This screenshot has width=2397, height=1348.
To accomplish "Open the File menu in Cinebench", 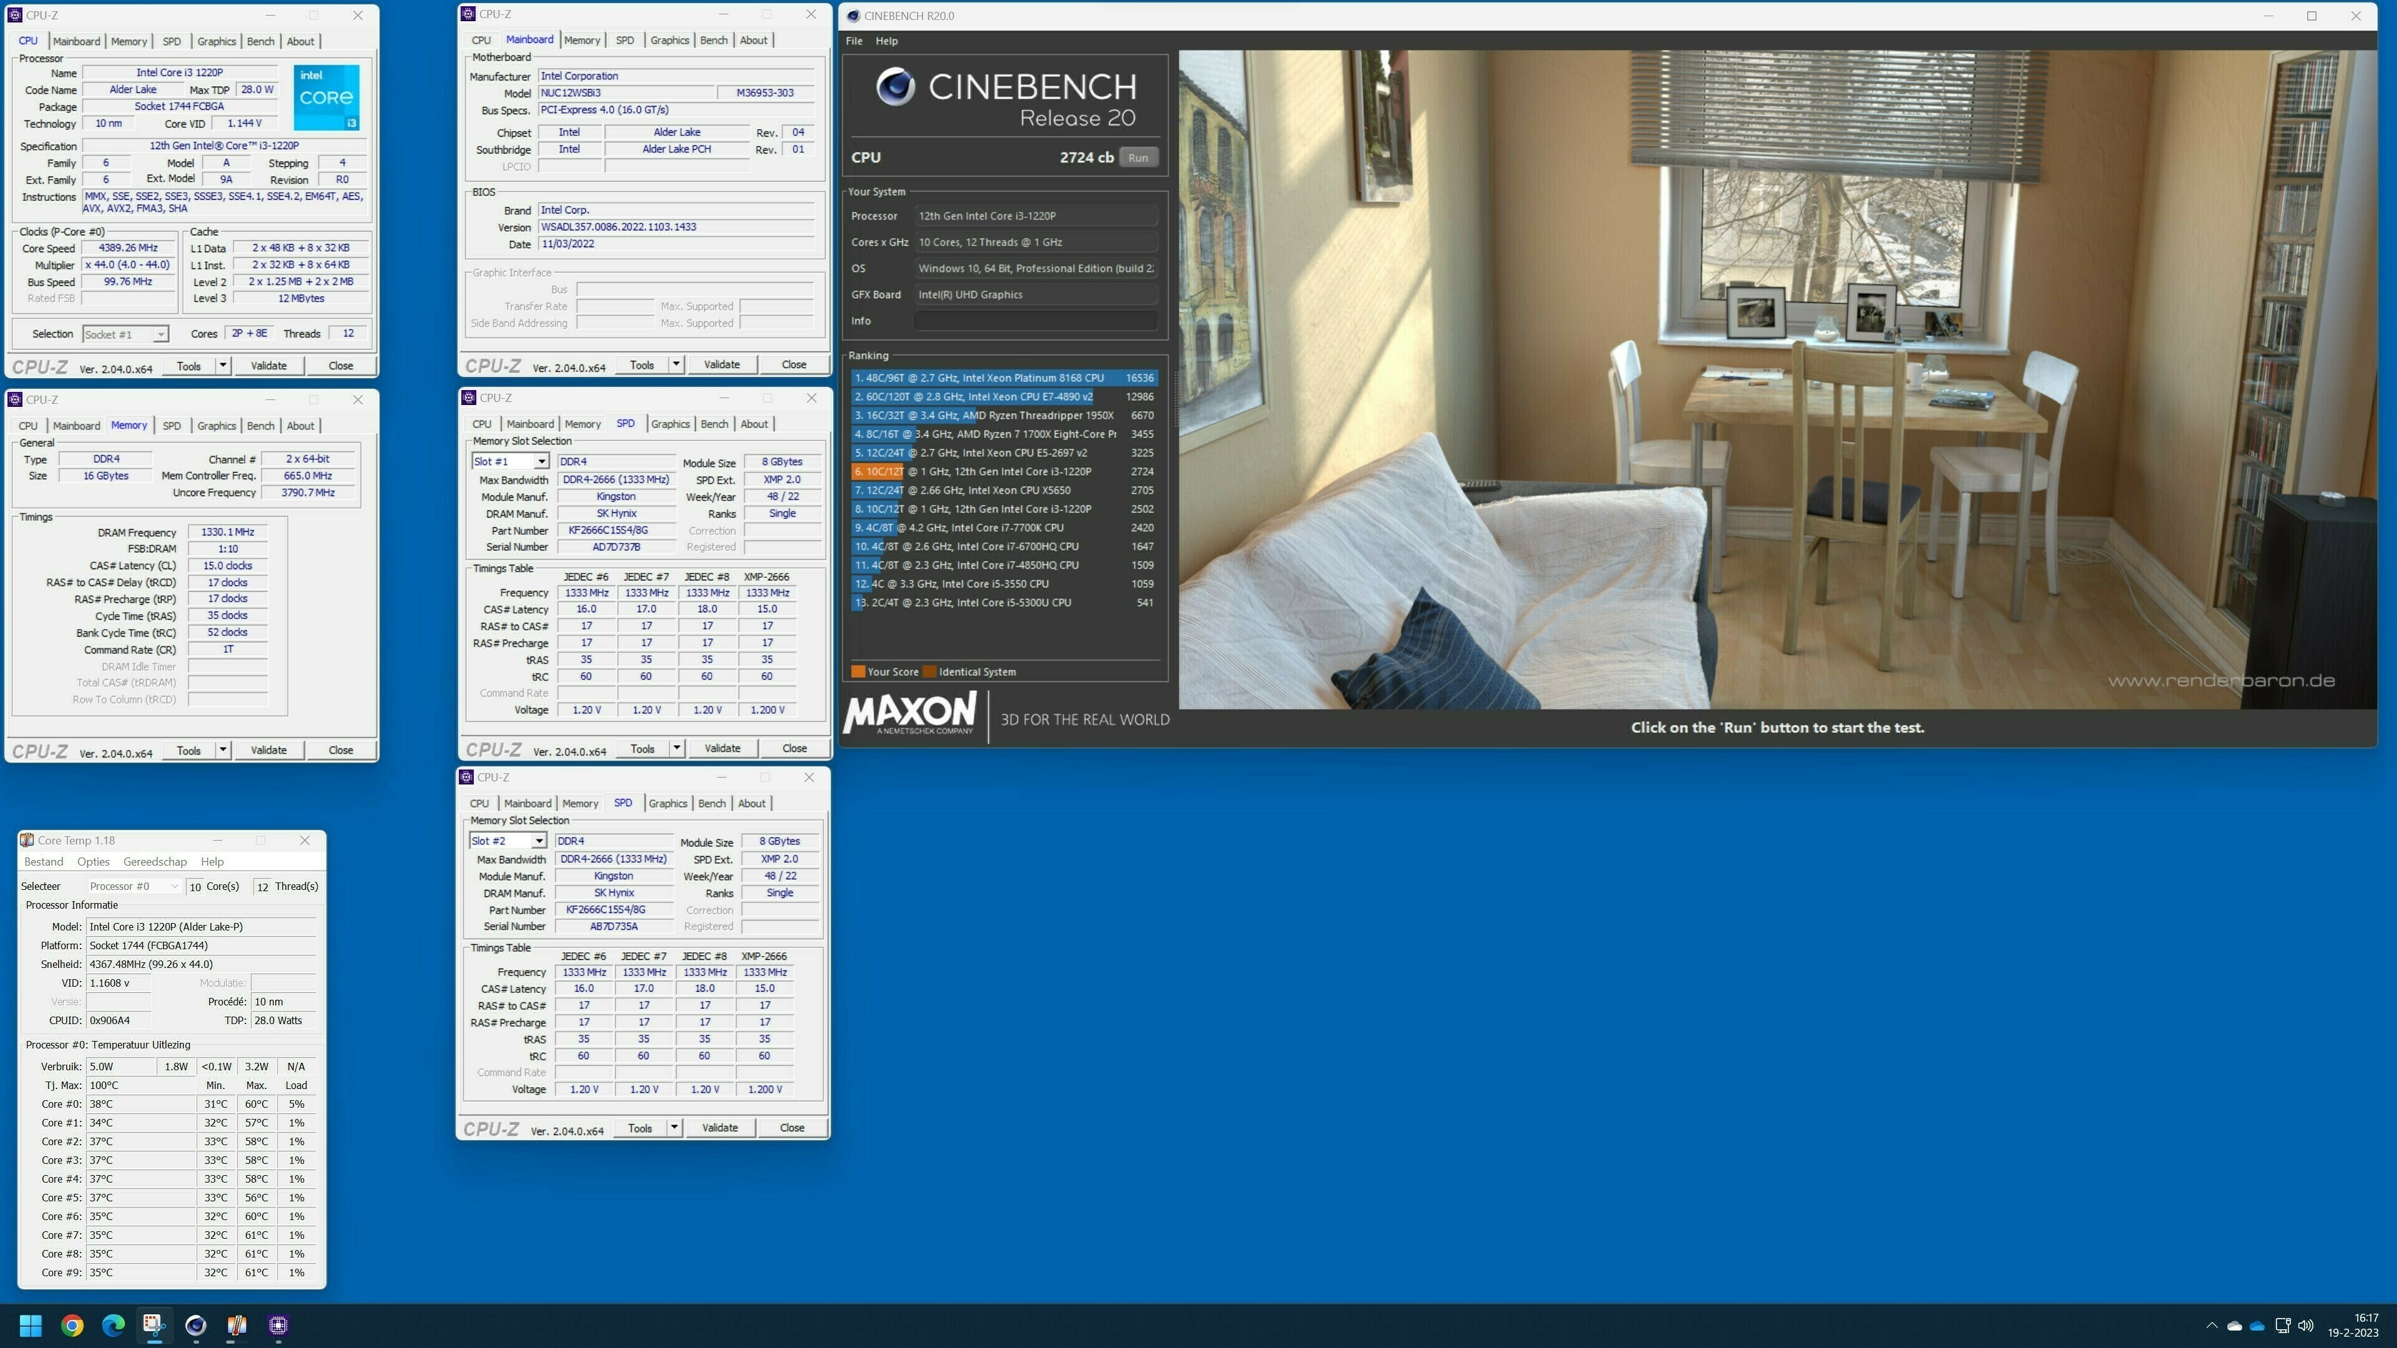I will 853,41.
